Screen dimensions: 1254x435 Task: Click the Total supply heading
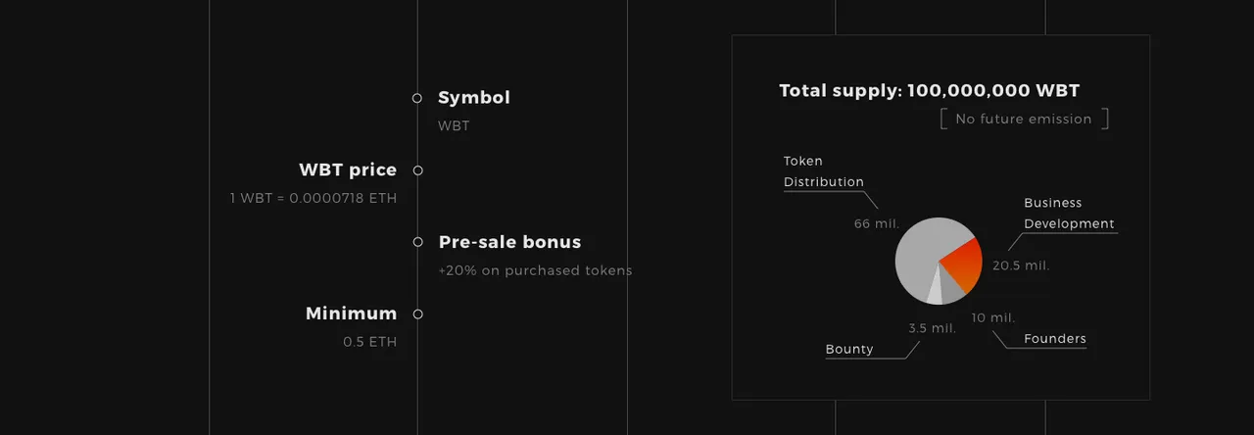pos(930,91)
